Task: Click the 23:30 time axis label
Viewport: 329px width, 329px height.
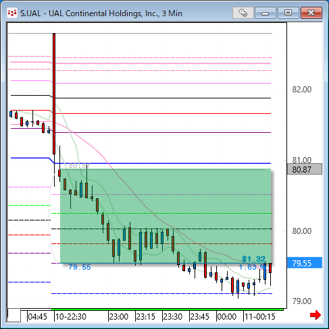Action: click(173, 317)
